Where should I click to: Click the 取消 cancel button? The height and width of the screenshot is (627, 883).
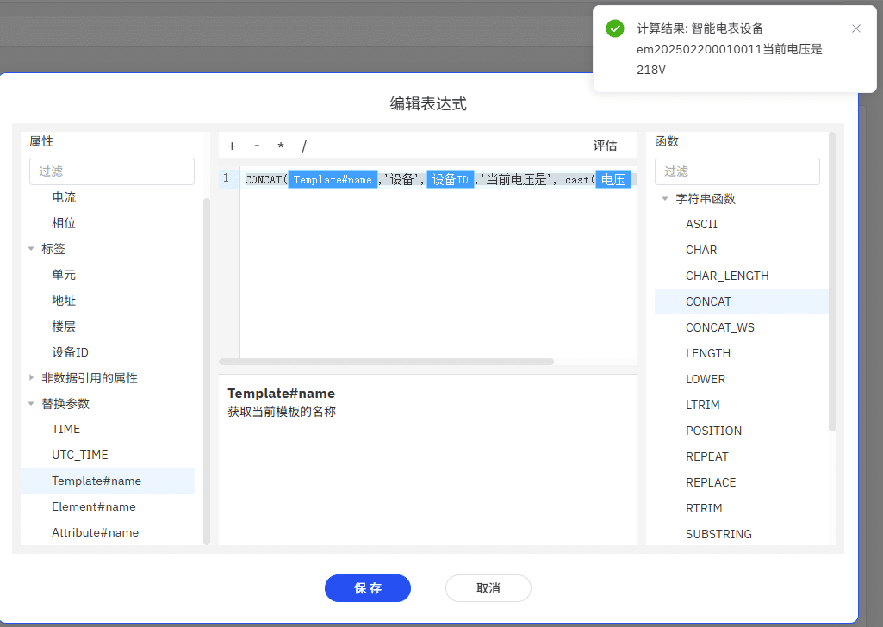[x=488, y=588]
